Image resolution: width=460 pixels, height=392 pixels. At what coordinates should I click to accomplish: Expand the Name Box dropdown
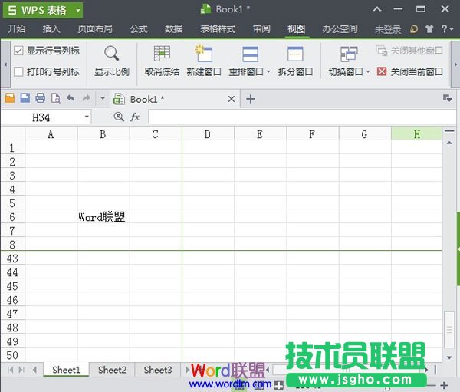click(87, 117)
